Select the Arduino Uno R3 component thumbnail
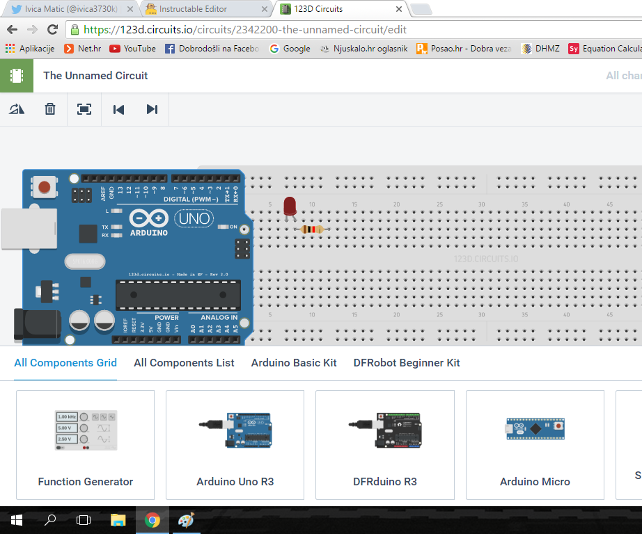 235,430
